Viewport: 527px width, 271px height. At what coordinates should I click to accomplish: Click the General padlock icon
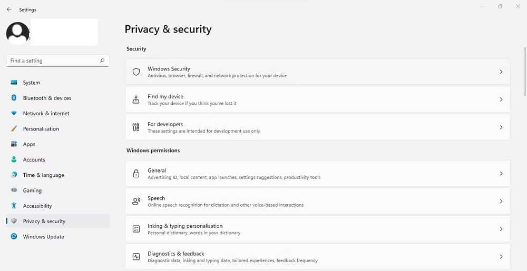[x=136, y=174]
